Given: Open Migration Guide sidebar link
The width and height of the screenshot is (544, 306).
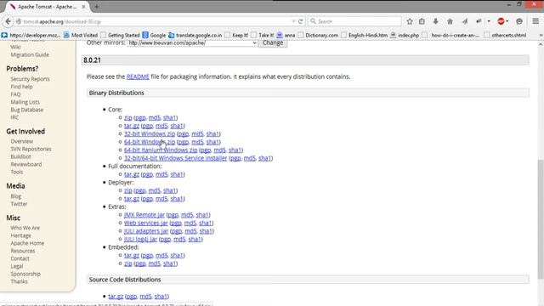Looking at the screenshot, I should tap(30, 54).
